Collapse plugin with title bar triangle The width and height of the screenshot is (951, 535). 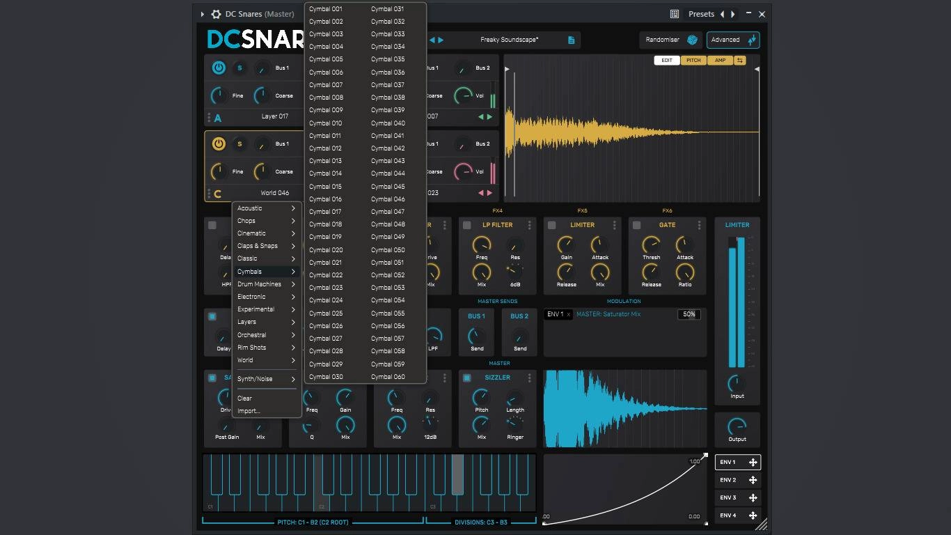(x=203, y=14)
